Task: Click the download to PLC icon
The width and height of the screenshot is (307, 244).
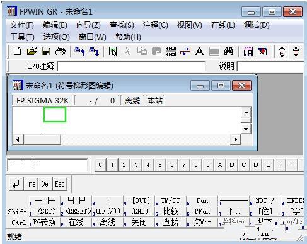Action: (x=94, y=51)
